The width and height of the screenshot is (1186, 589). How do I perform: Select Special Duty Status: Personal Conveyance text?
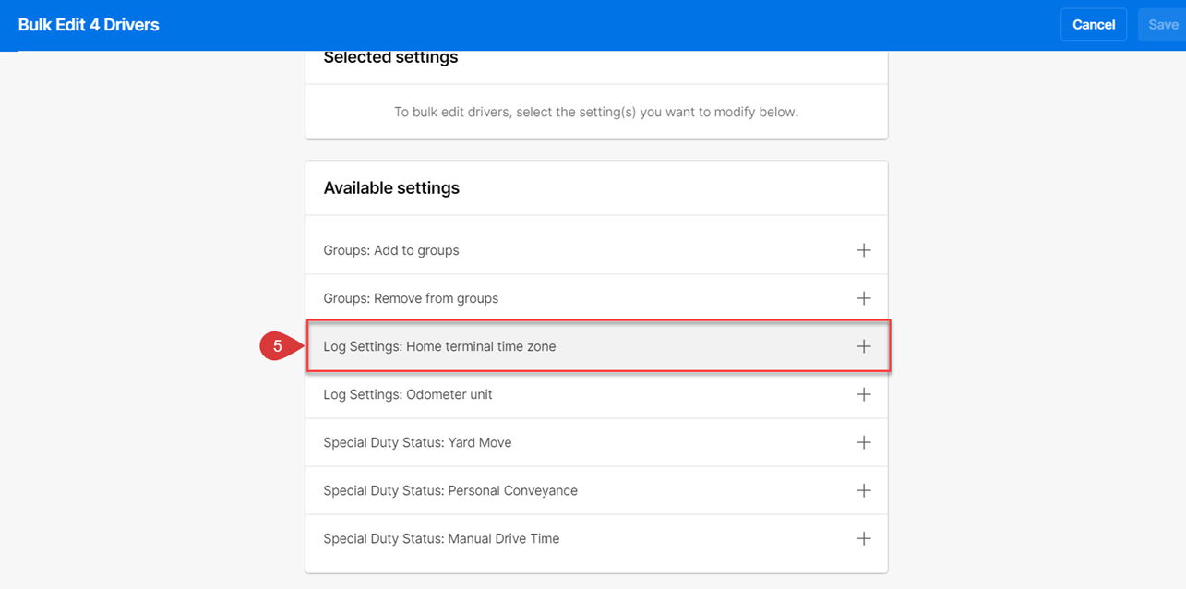tap(450, 490)
